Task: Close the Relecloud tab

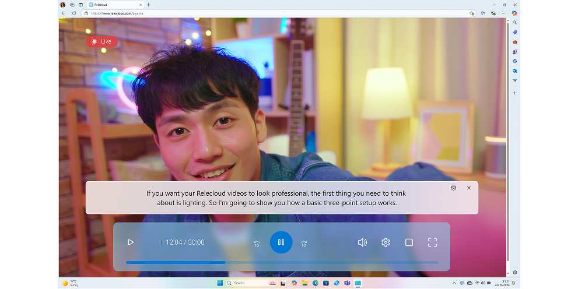Action: 141,5
